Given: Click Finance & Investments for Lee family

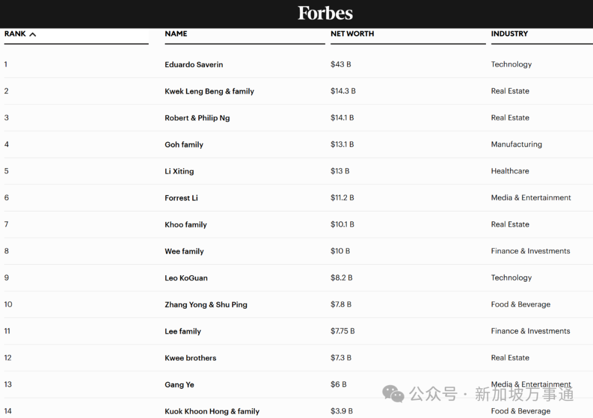Looking at the screenshot, I should pyautogui.click(x=530, y=331).
